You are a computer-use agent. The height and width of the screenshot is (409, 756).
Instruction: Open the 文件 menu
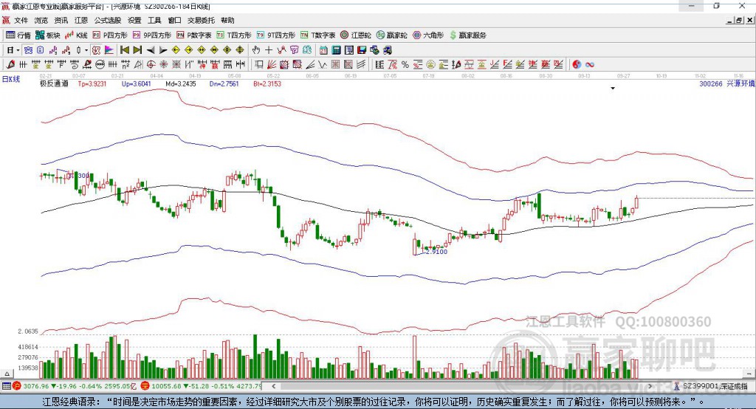pos(21,20)
